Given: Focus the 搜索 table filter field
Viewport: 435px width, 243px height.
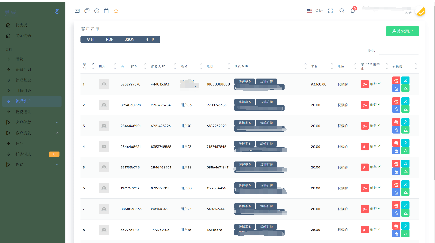Looking at the screenshot, I should pos(399,51).
